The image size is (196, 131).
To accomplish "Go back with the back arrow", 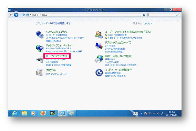I will tap(11, 15).
